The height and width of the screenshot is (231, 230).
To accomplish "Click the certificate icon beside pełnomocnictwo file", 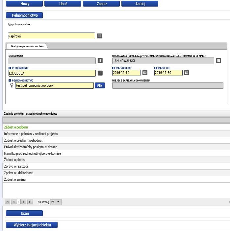I will click(12, 85).
